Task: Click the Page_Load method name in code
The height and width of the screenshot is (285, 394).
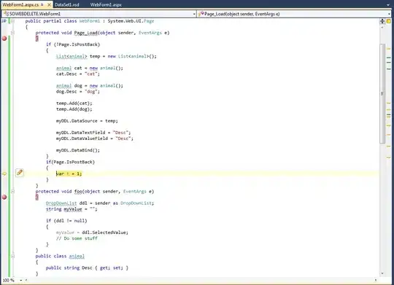Action: 85,33
